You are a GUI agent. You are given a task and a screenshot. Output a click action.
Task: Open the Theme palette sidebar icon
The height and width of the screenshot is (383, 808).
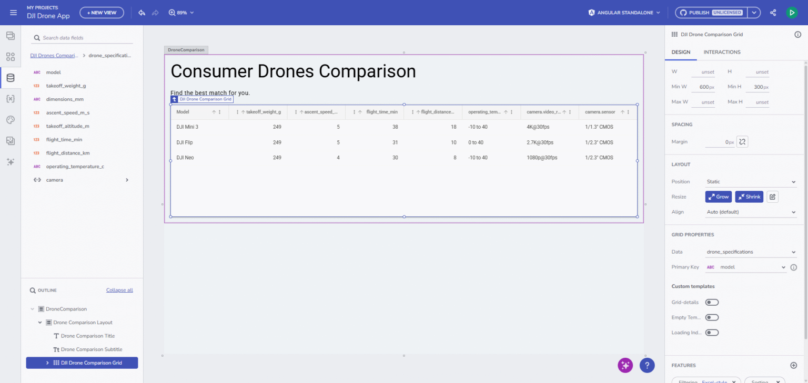[x=10, y=120]
